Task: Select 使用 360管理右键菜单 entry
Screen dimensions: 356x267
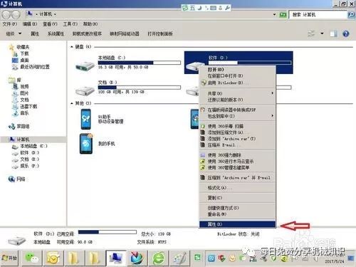Action: (x=237, y=167)
